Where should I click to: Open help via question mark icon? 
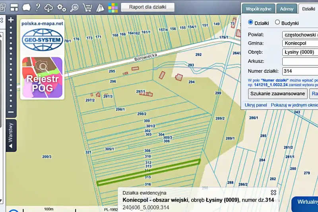coord(38,7)
